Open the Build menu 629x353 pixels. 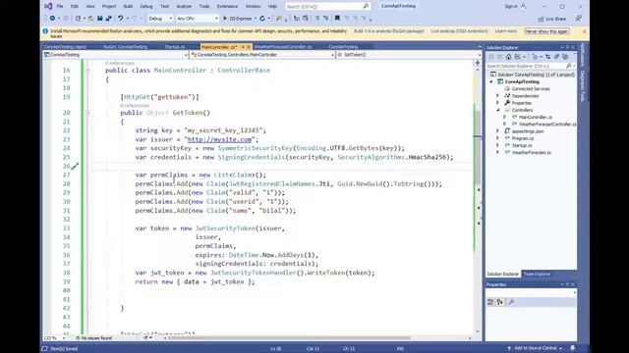[128, 7]
